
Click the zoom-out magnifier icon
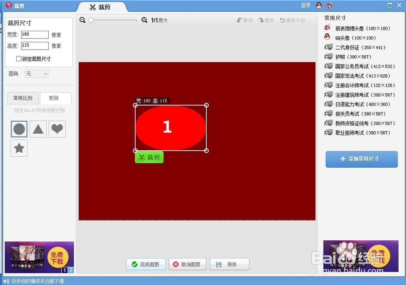[82, 19]
